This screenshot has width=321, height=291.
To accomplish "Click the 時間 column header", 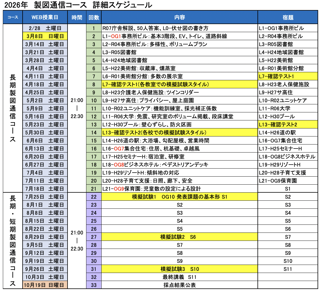I will point(77,17).
